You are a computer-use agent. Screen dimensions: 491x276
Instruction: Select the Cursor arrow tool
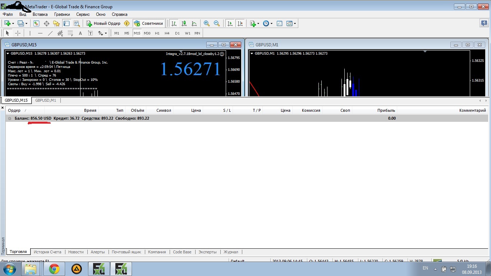tap(8, 33)
